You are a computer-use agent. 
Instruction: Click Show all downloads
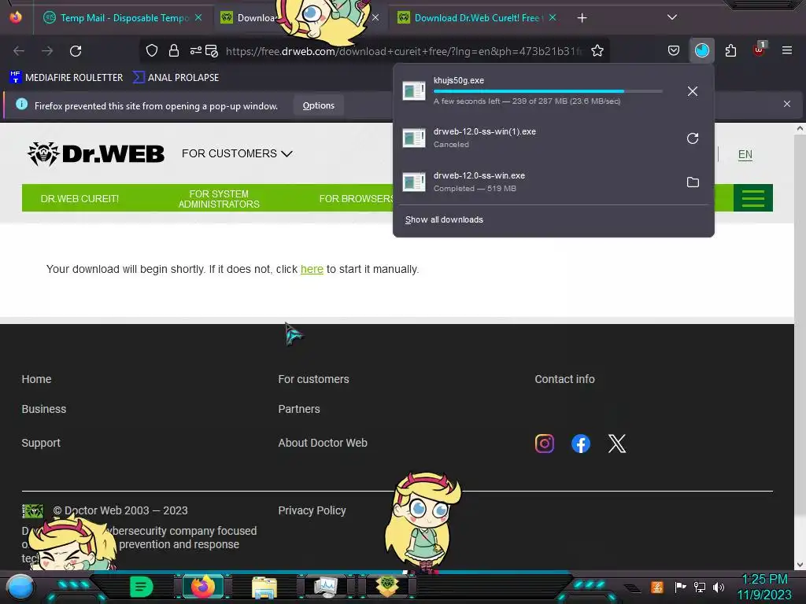click(x=444, y=219)
